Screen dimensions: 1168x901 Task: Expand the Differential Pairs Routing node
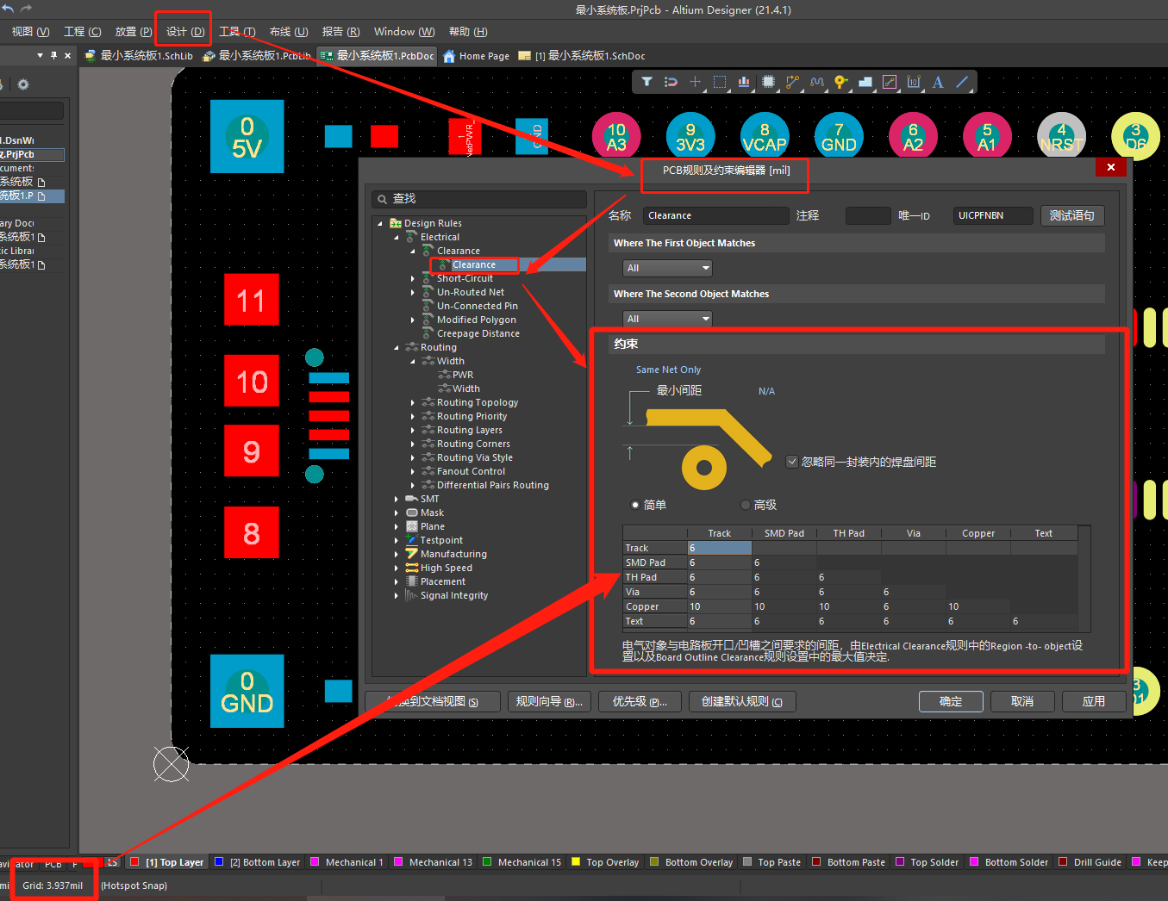[413, 485]
